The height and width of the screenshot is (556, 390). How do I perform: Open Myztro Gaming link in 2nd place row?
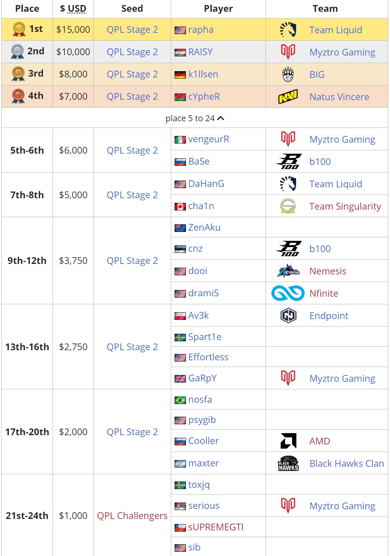coord(342,52)
